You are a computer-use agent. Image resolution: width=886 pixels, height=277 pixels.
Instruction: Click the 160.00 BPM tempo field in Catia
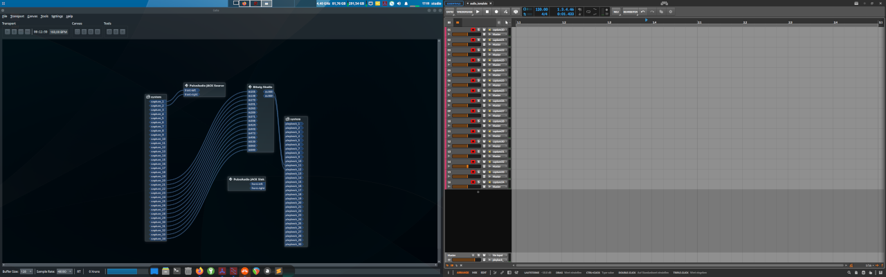click(58, 32)
